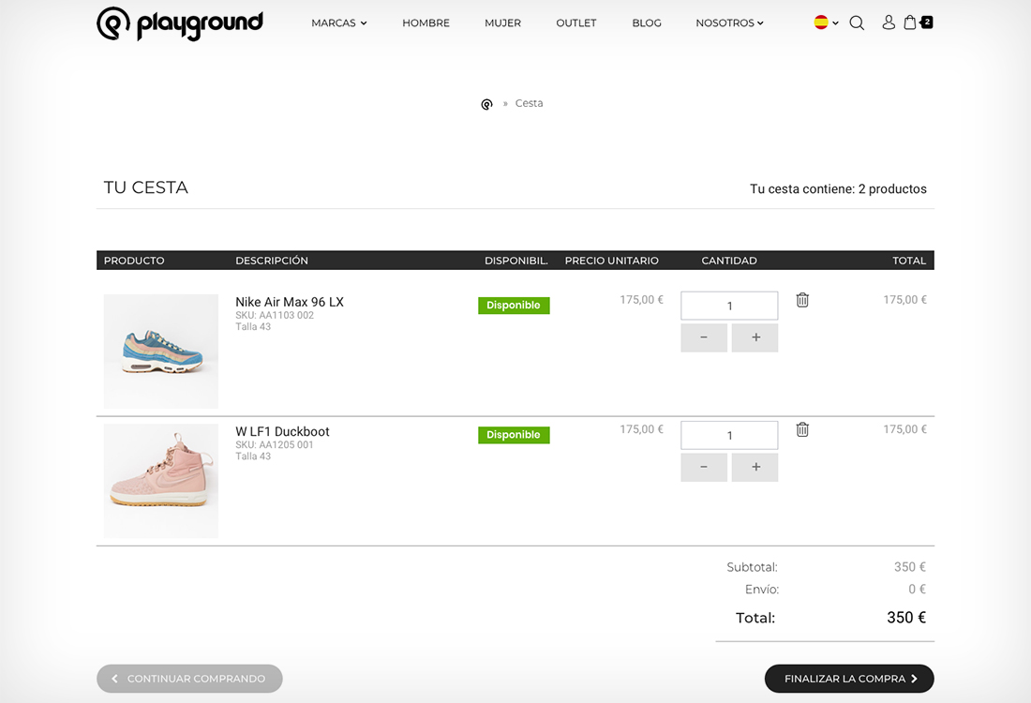Image resolution: width=1031 pixels, height=703 pixels.
Task: Delete Nike Air Max 96 LX item
Action: pyautogui.click(x=802, y=300)
